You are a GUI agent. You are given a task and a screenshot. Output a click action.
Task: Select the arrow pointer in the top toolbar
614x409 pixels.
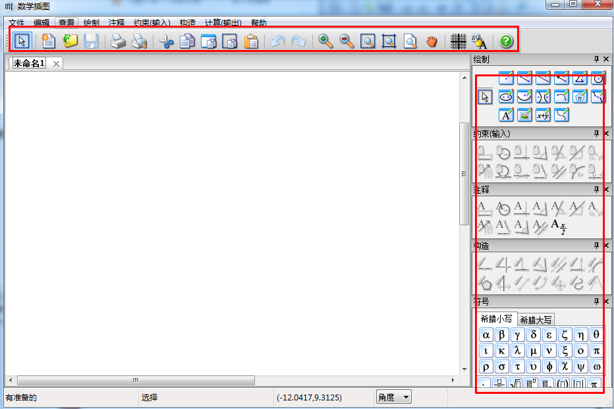pos(22,41)
